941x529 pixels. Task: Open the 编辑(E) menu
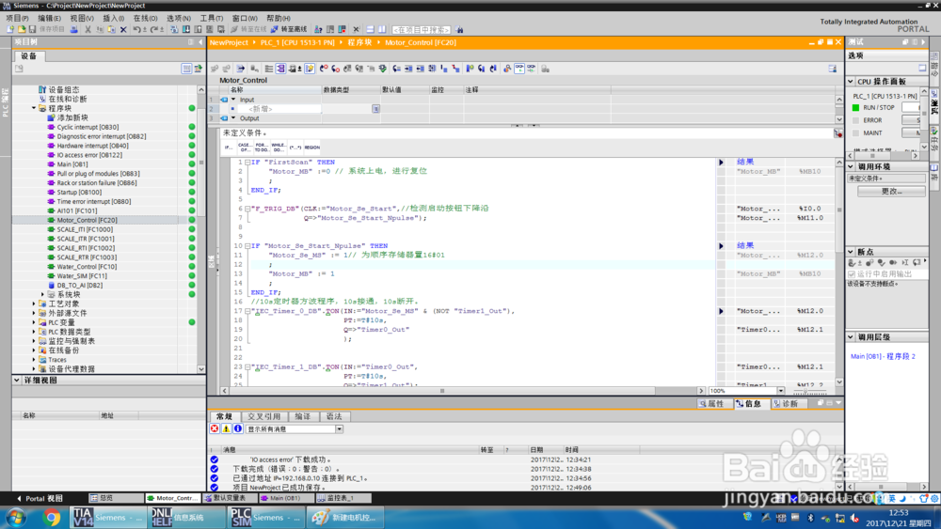point(49,18)
